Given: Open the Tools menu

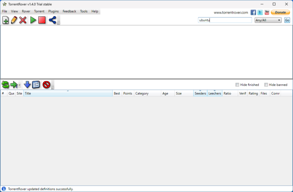Looking at the screenshot, I should (x=84, y=11).
